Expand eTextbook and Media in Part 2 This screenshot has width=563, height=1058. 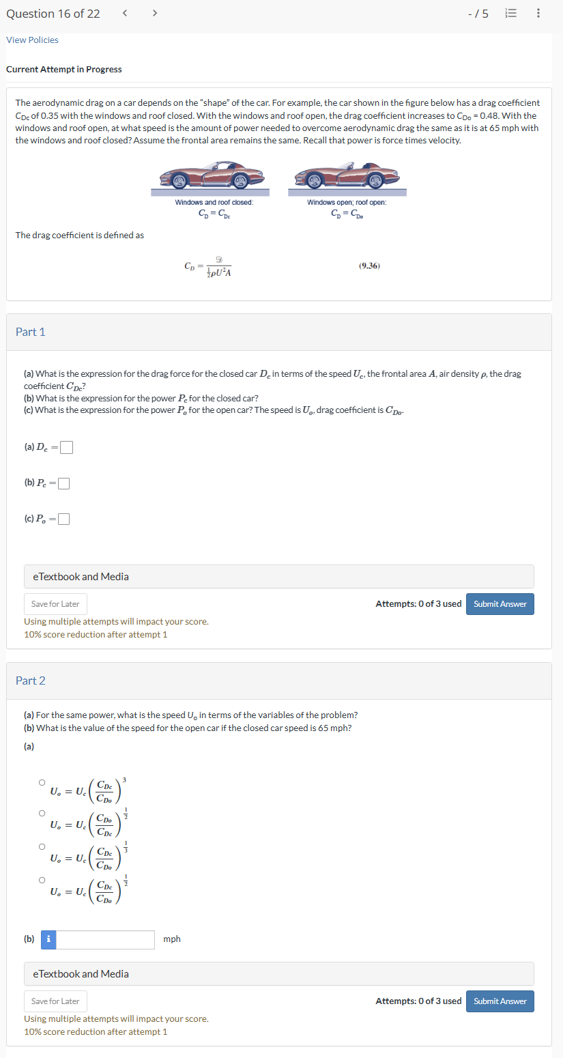coord(279,974)
